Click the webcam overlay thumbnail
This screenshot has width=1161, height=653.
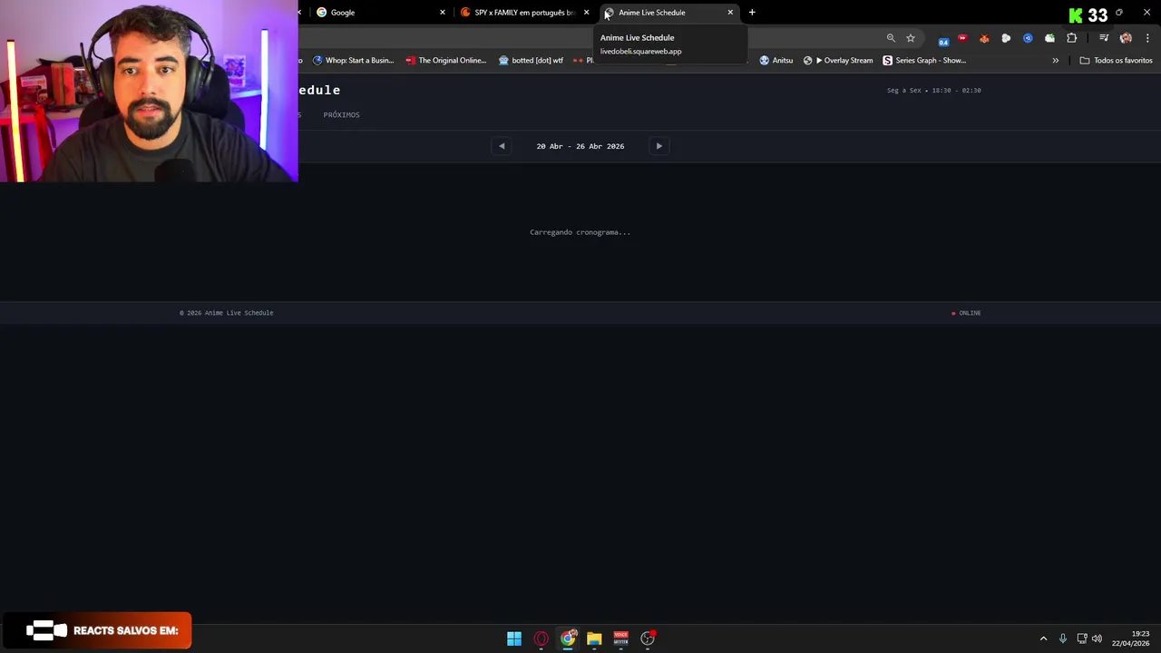[x=149, y=91]
